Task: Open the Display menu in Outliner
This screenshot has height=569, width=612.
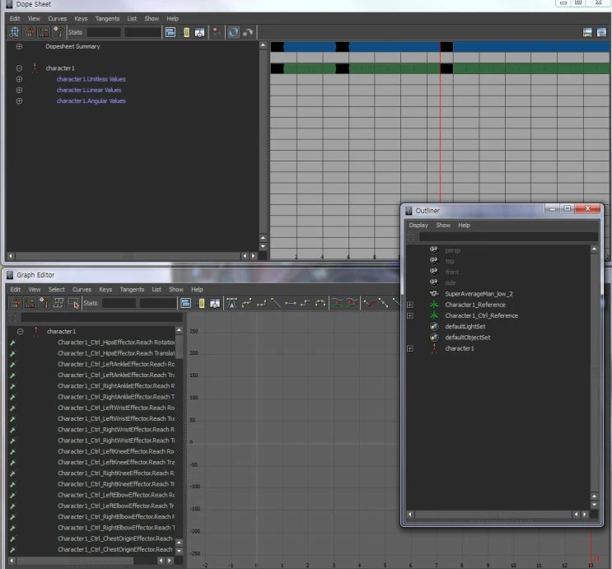Action: tap(418, 225)
